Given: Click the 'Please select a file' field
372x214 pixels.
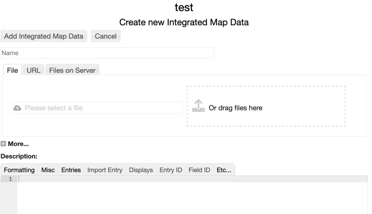Looking at the screenshot, I should click(102, 108).
